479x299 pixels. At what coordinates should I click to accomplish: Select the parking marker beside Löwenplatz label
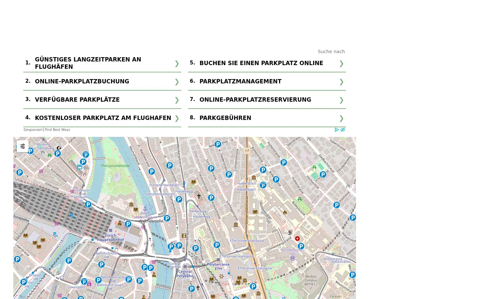point(84,282)
